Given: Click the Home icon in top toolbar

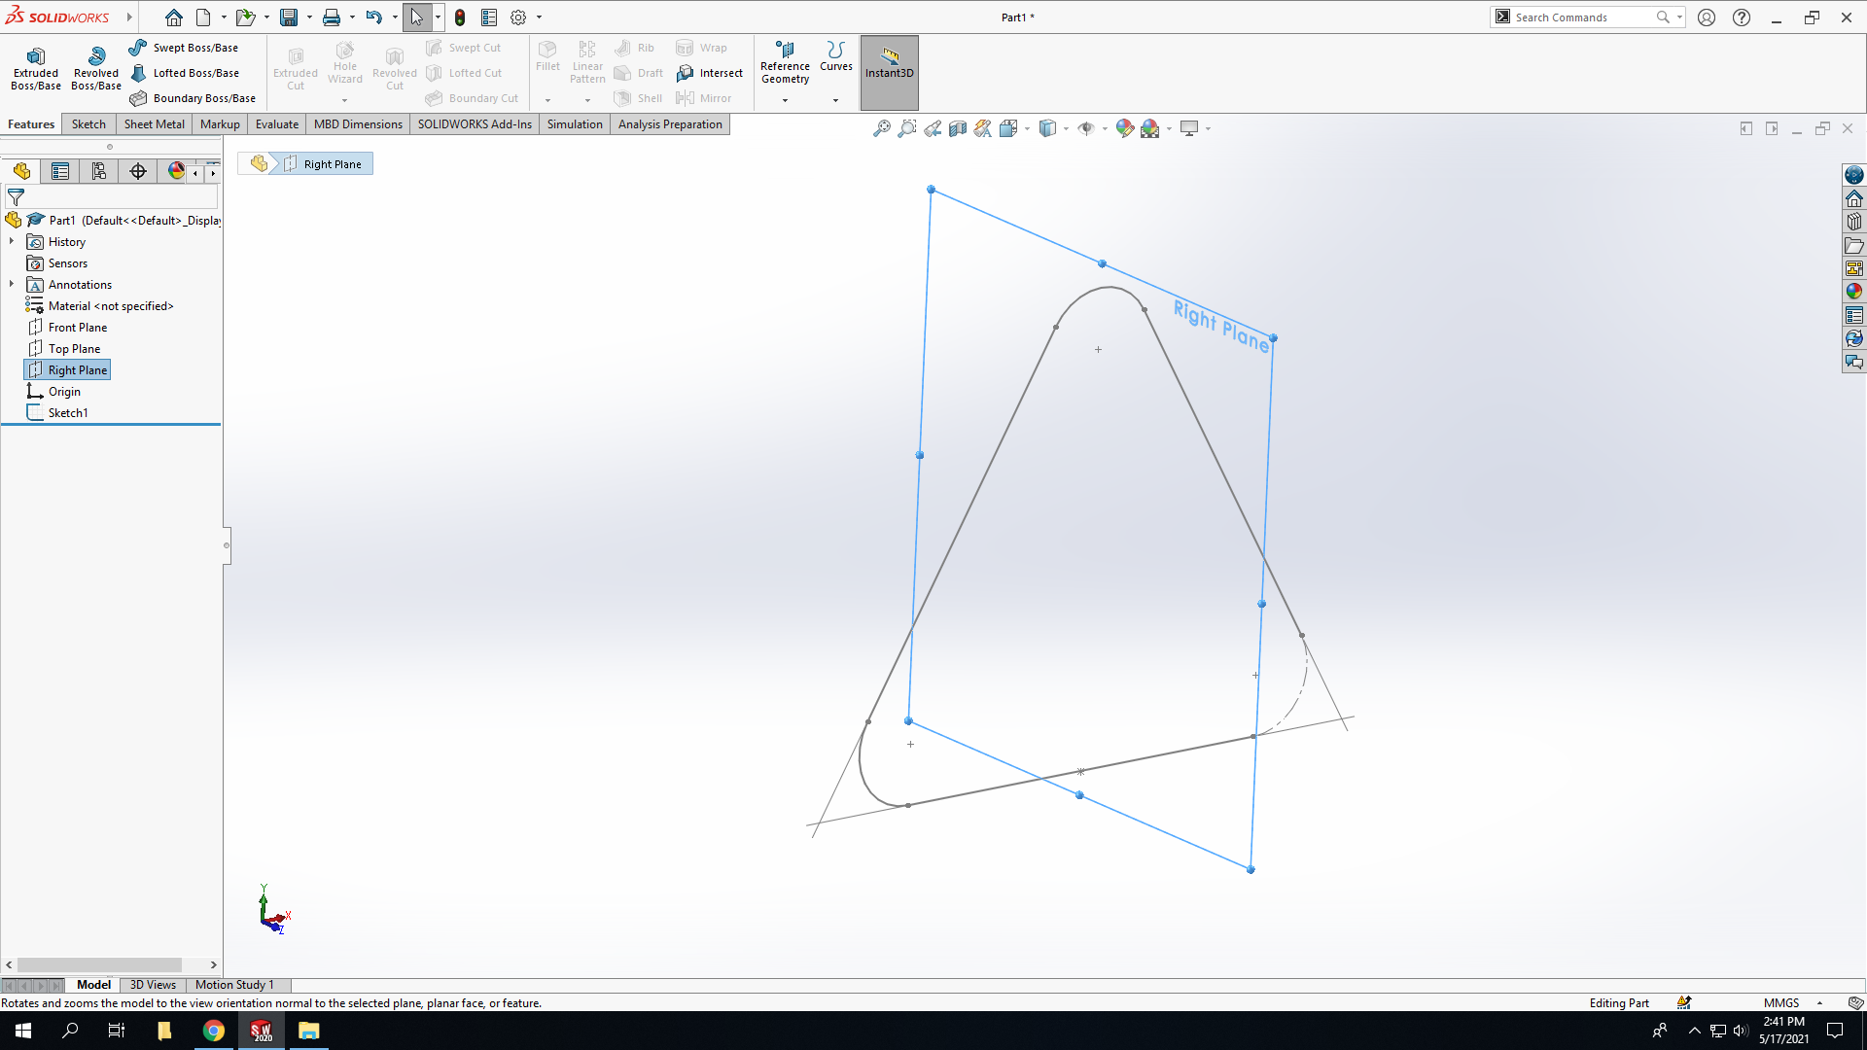Looking at the screenshot, I should click(x=173, y=17).
